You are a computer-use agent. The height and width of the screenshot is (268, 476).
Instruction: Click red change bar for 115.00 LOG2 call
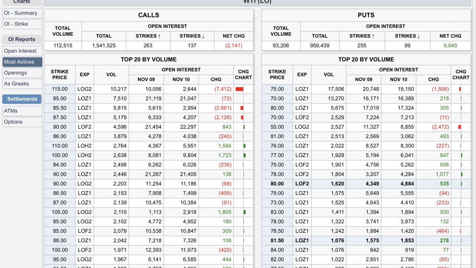(x=239, y=89)
